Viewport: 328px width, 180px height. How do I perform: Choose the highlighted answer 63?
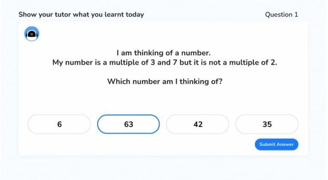(129, 125)
